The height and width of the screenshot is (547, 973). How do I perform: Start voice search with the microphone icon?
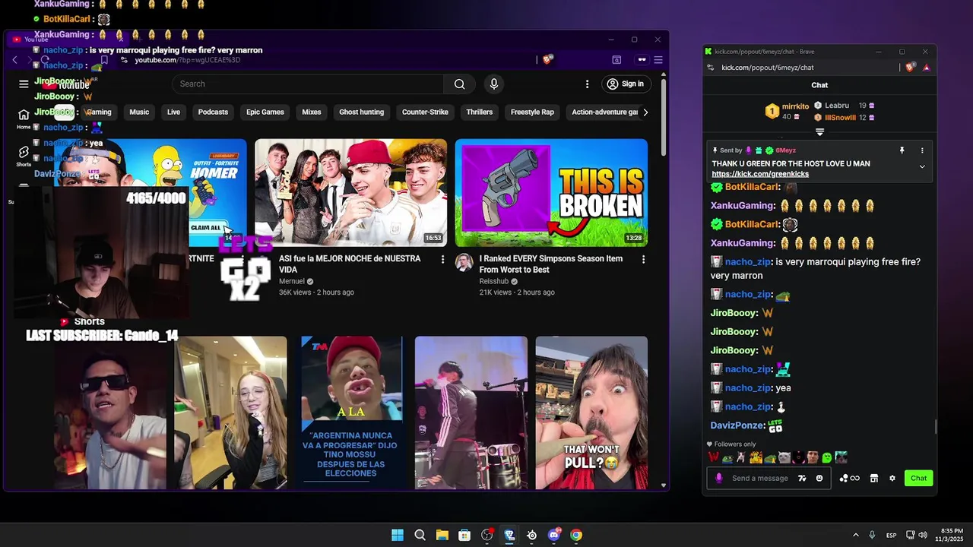494,84
